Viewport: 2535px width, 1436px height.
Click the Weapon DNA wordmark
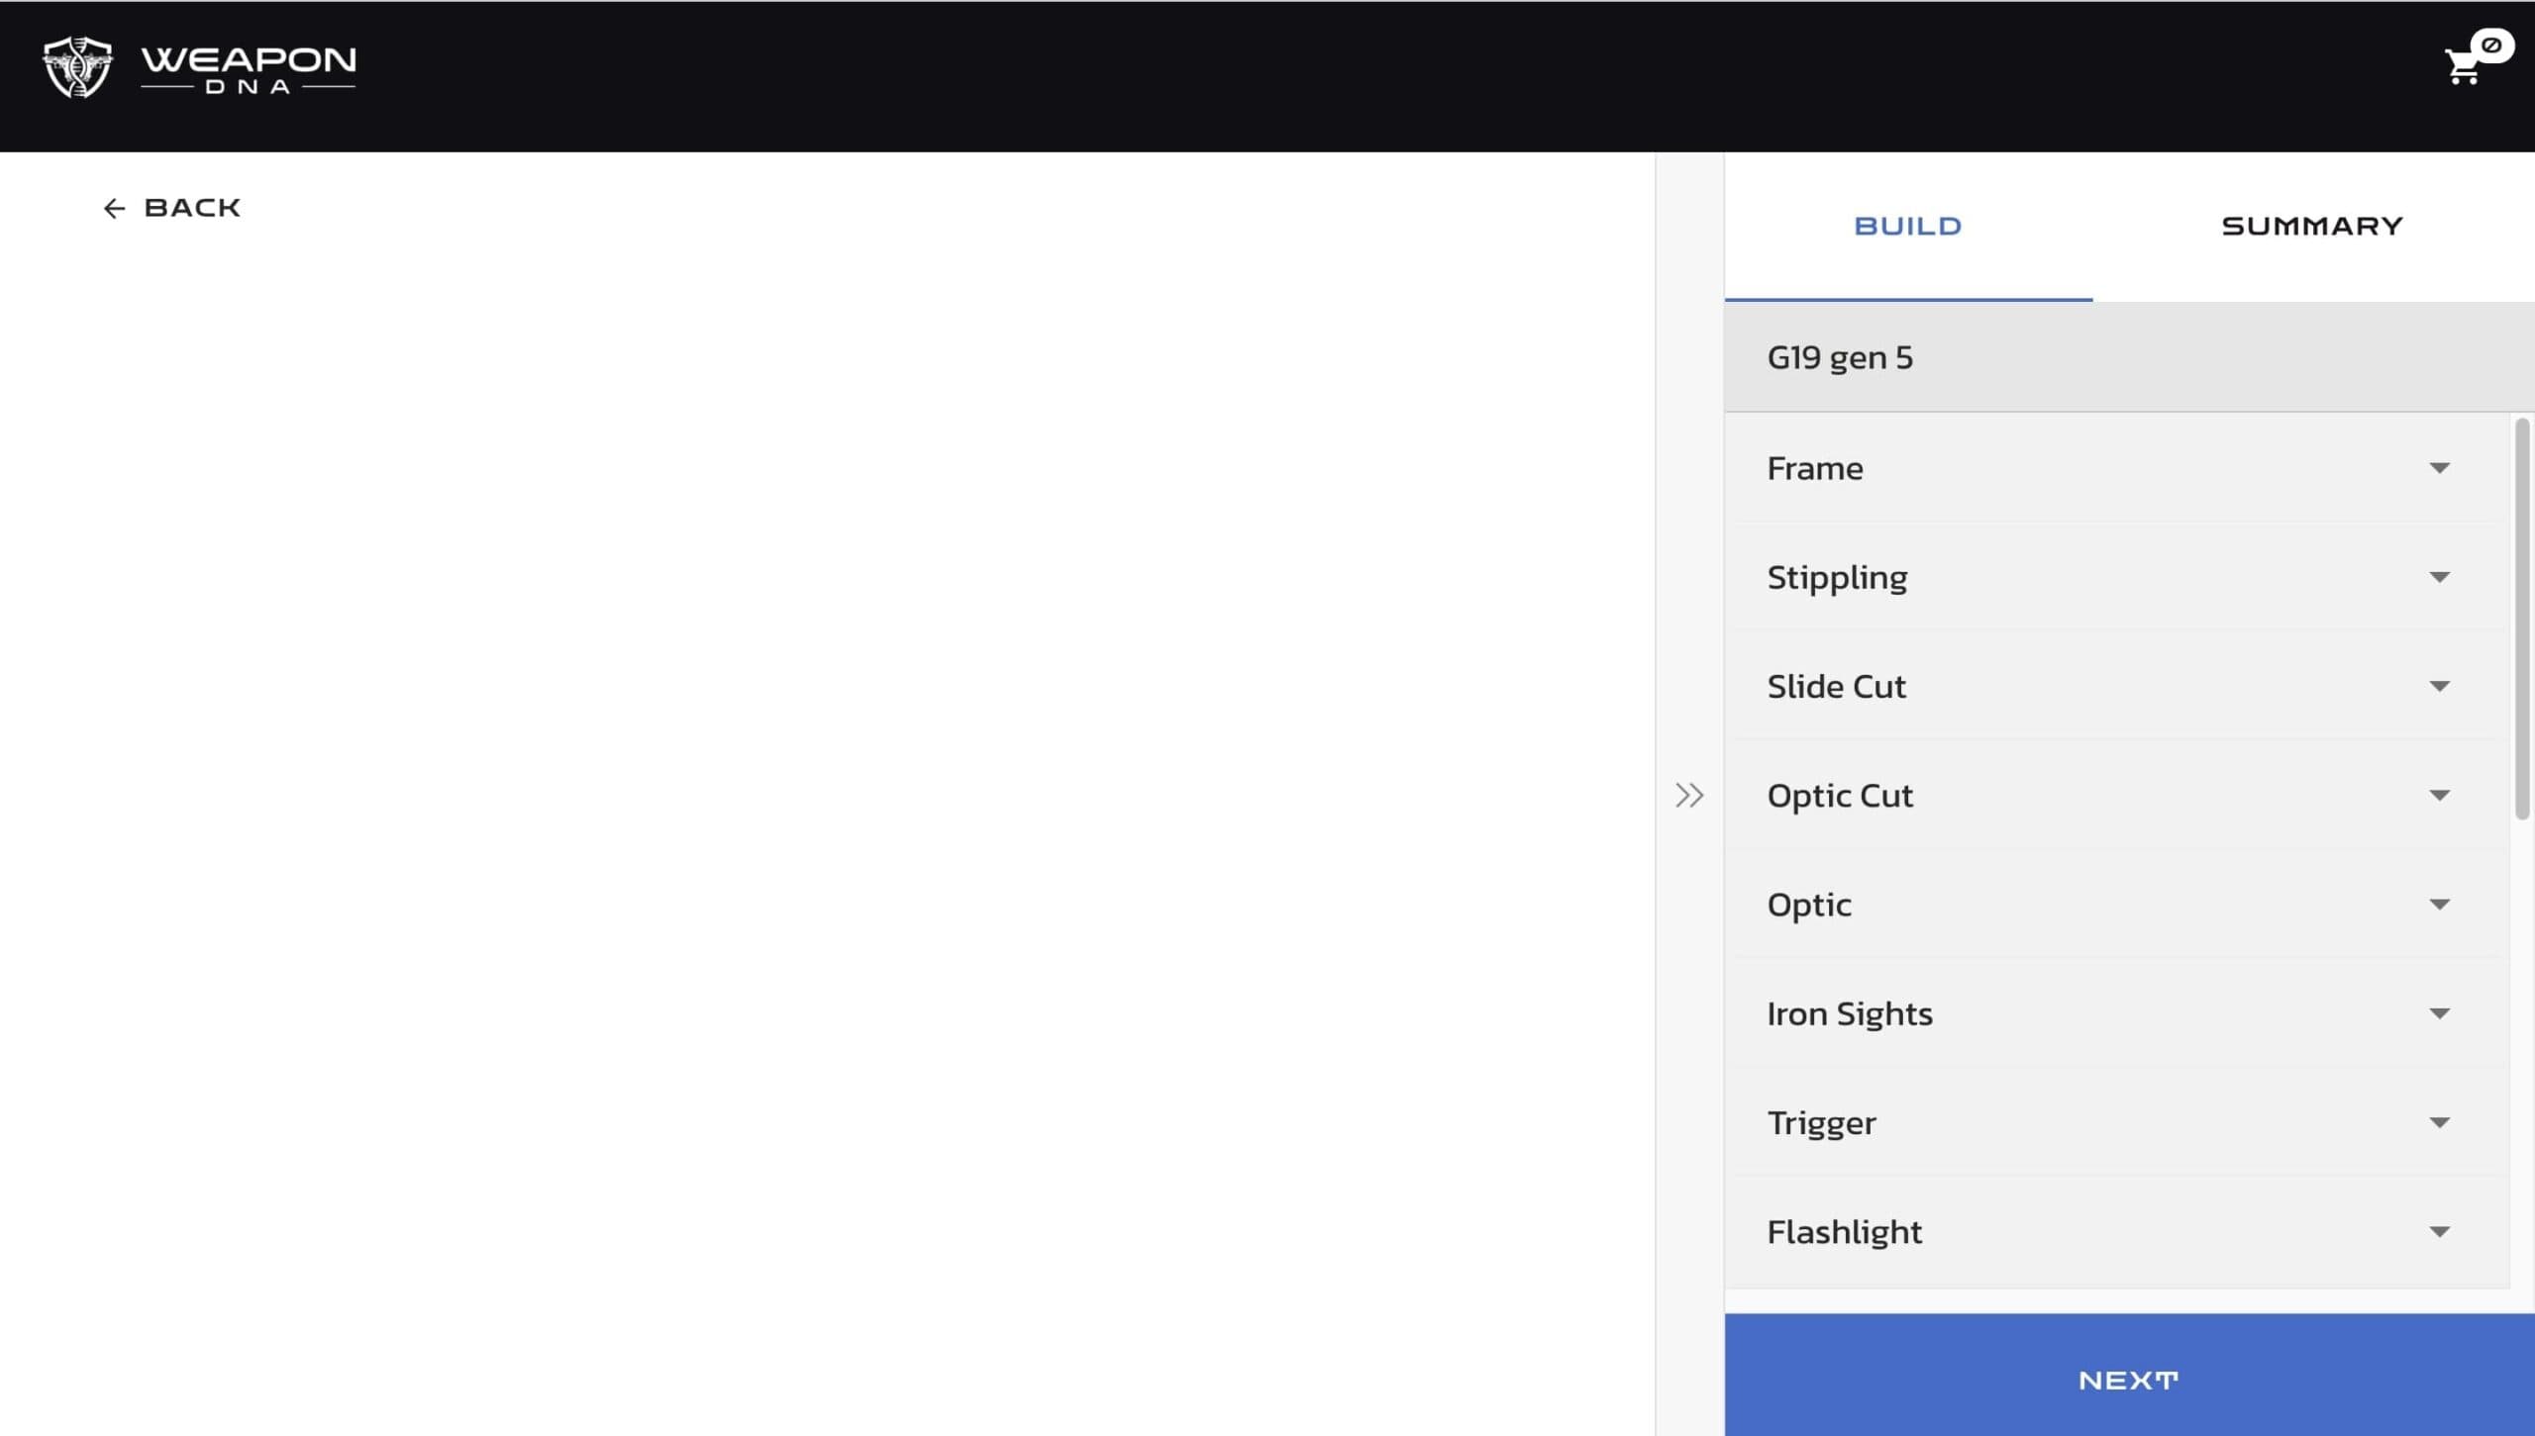(249, 68)
